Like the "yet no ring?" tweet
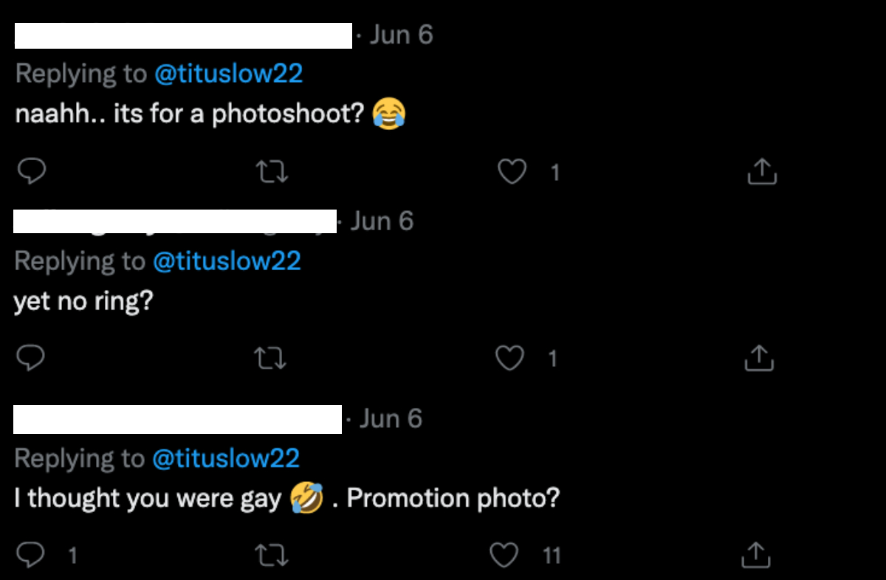886x580 pixels. (509, 359)
